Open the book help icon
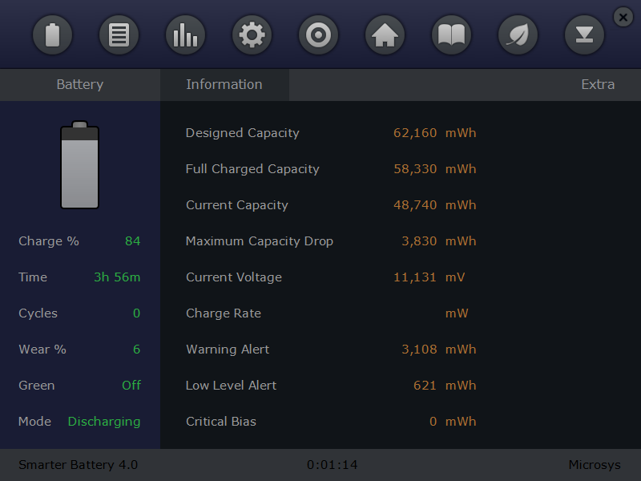 451,34
